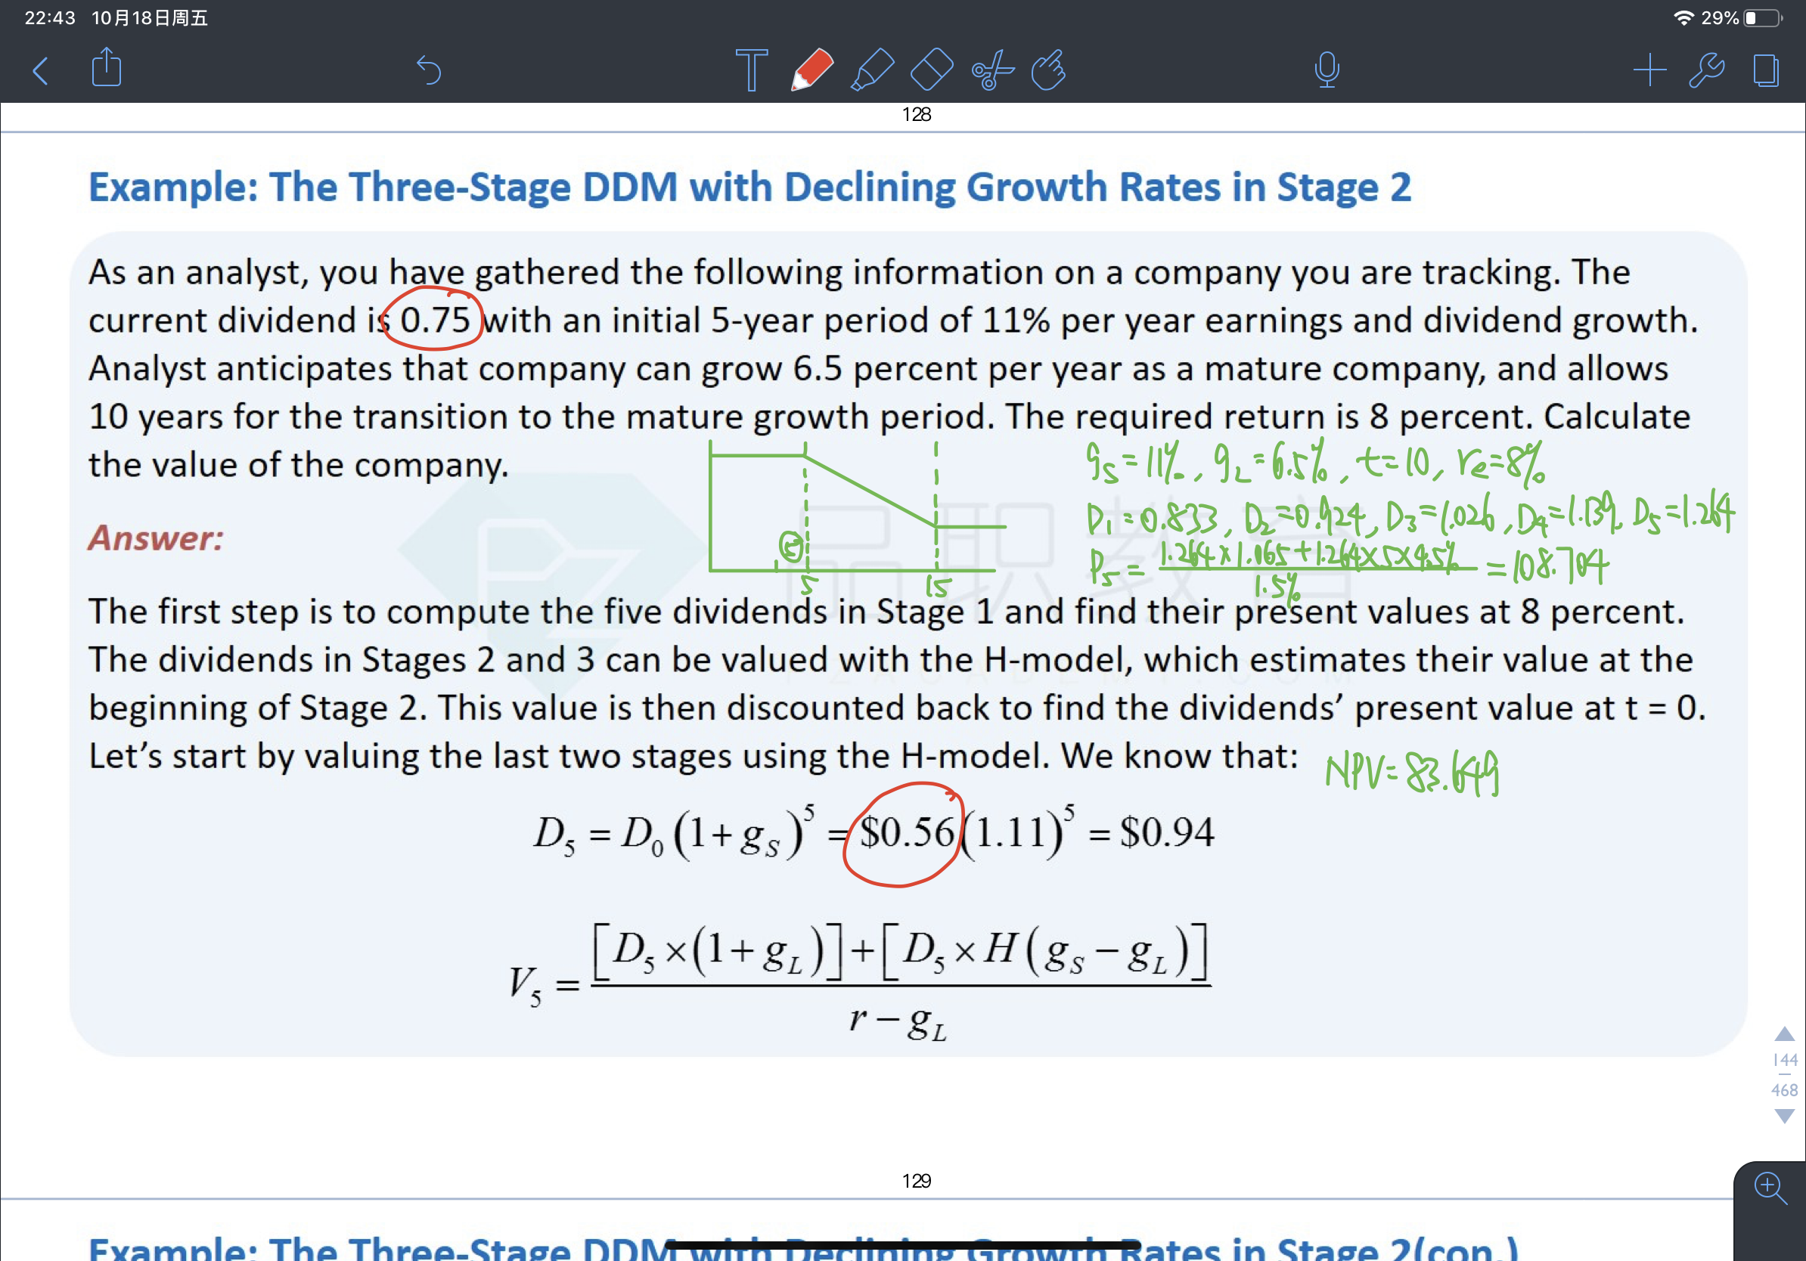This screenshot has height=1261, width=1806.
Task: Select the Eraser tool
Action: (x=931, y=70)
